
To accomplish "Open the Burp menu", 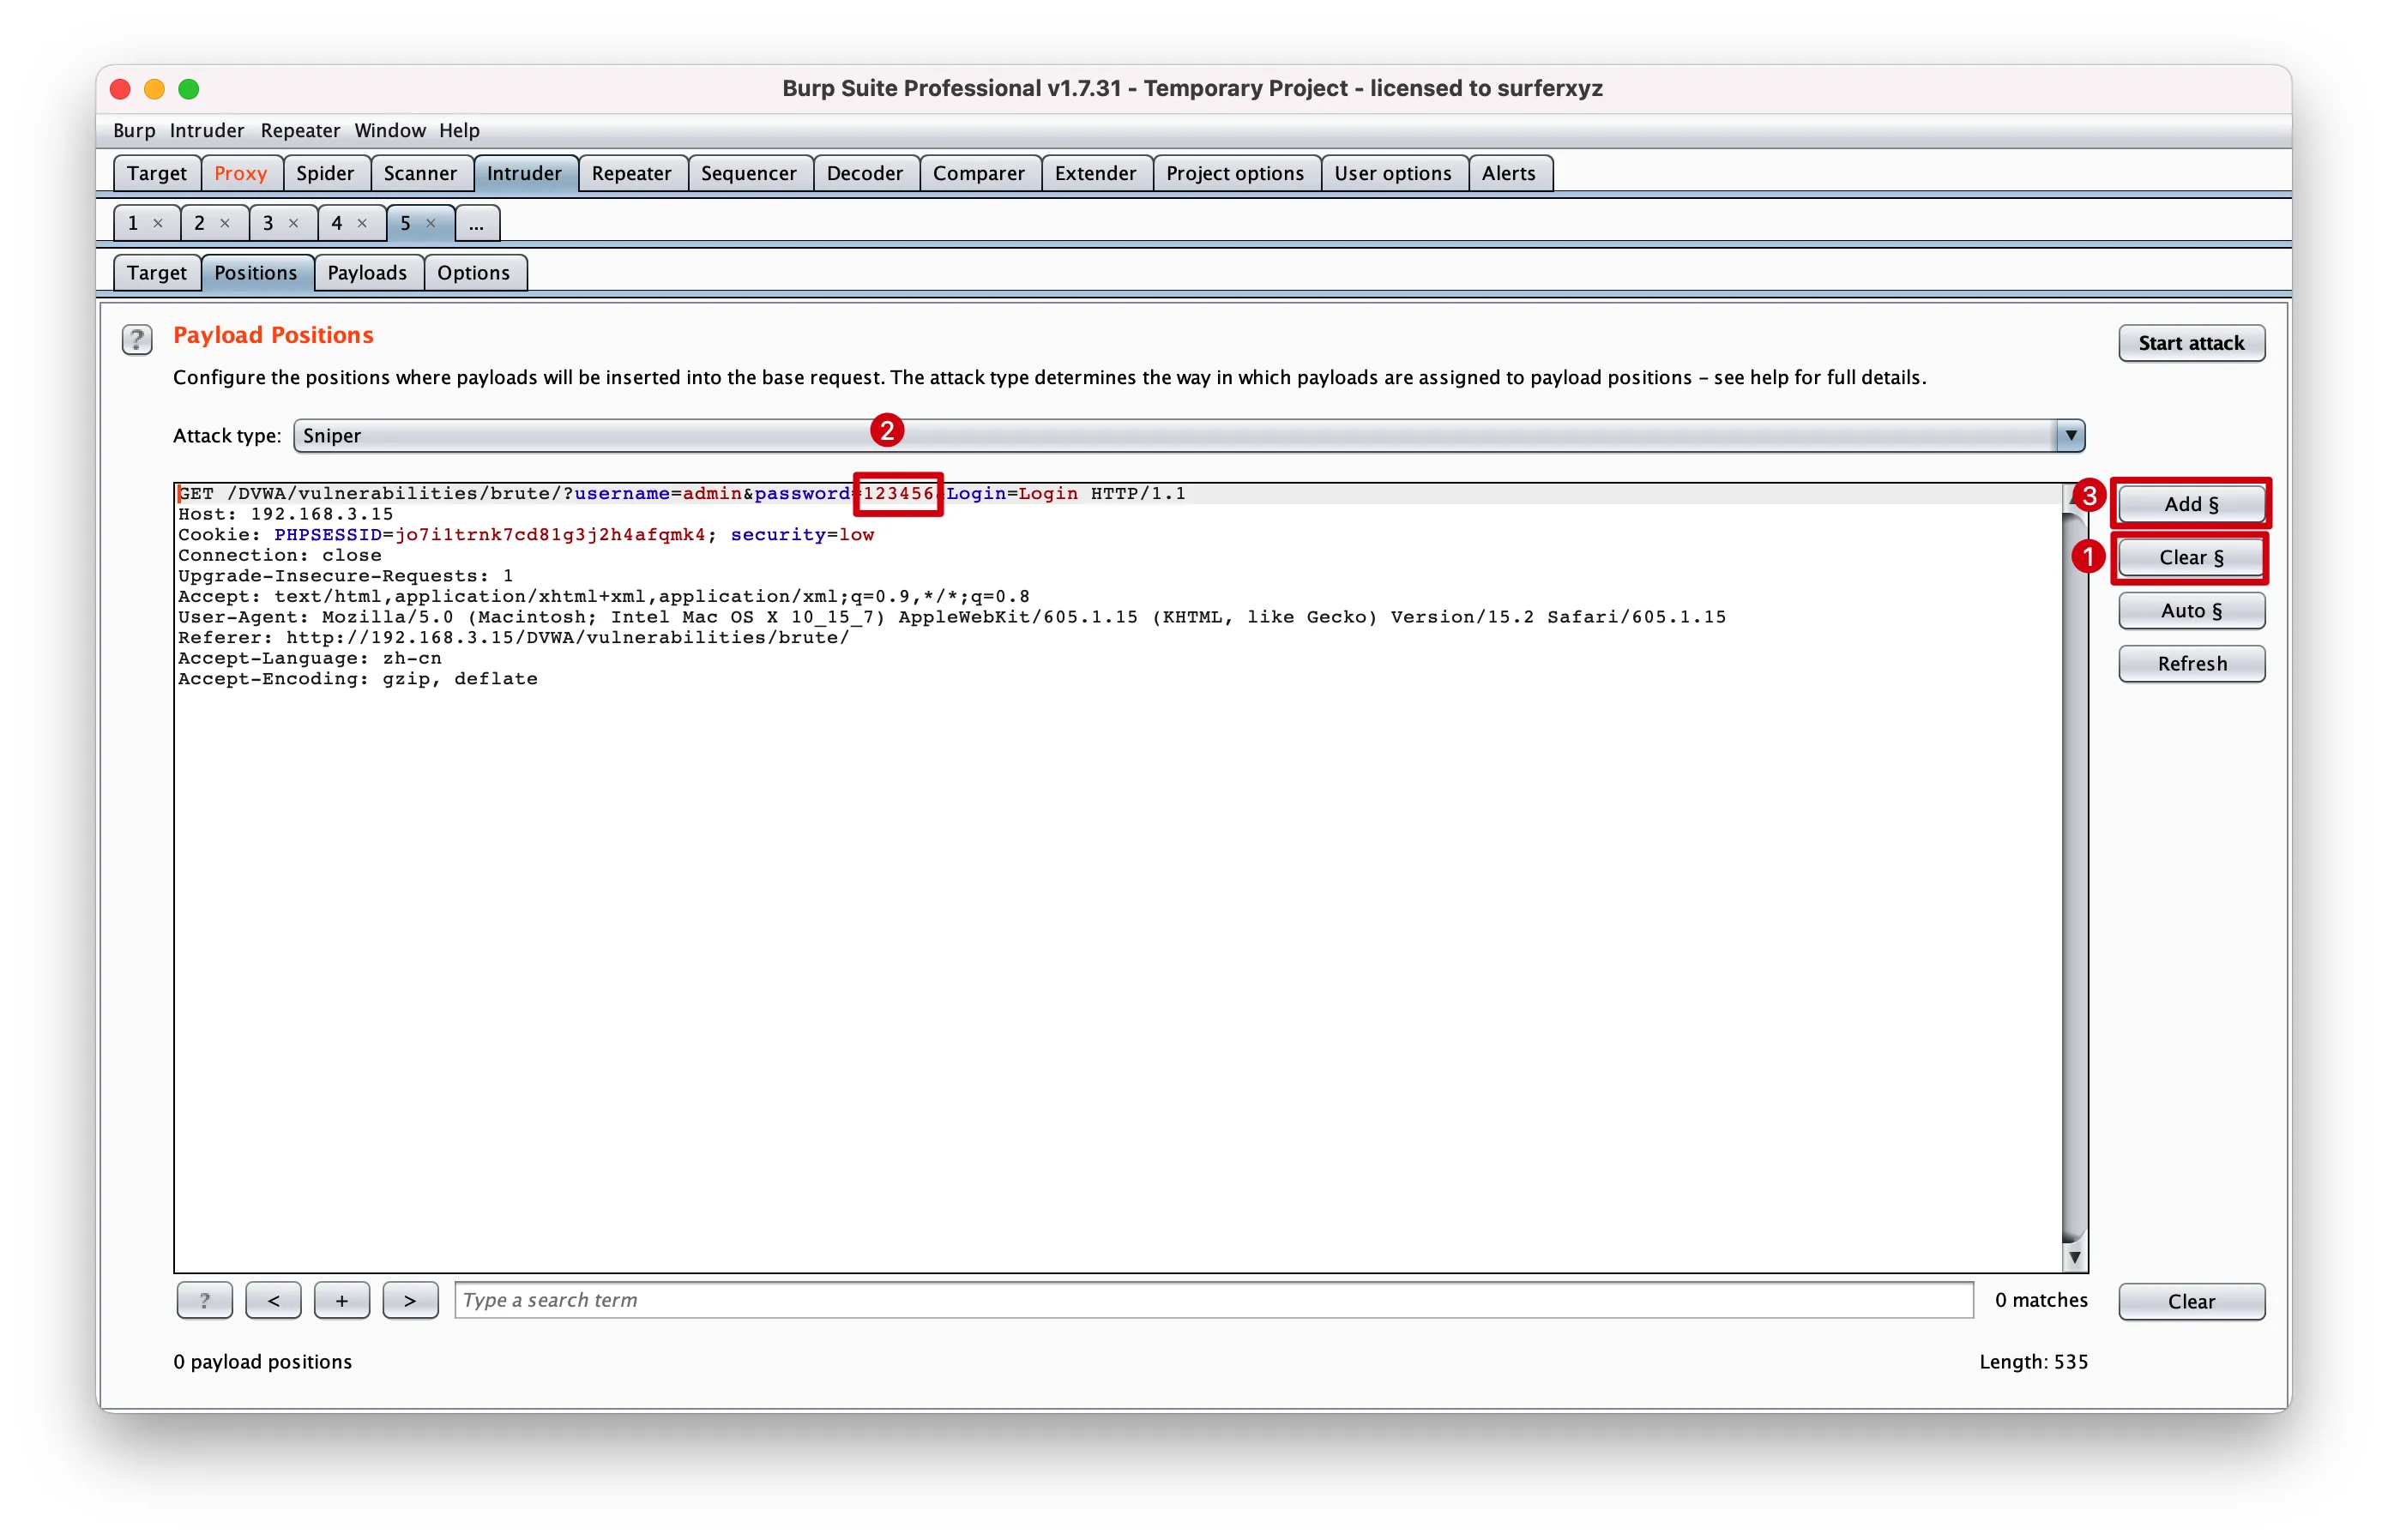I will (134, 131).
